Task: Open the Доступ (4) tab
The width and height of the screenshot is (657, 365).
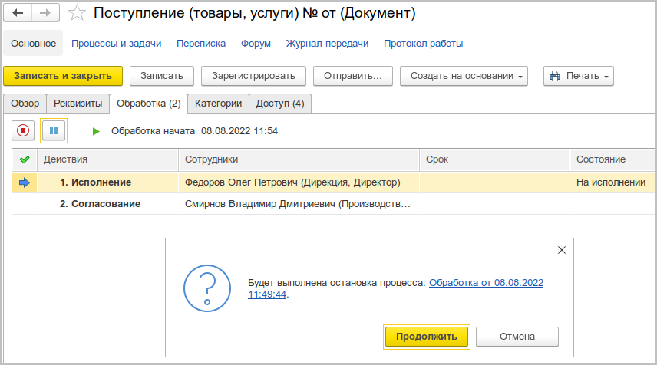Action: click(280, 104)
